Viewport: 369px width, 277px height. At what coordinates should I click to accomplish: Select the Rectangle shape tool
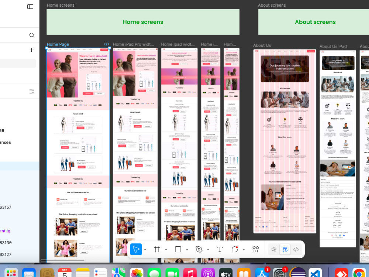(x=178, y=249)
